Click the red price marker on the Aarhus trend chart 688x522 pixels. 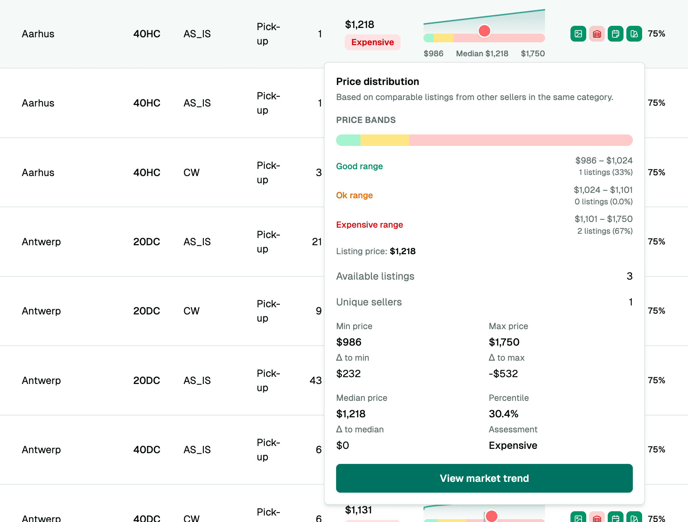pos(484,31)
